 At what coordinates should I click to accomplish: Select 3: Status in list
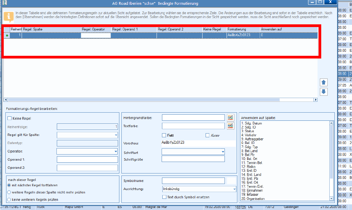(x=248, y=131)
